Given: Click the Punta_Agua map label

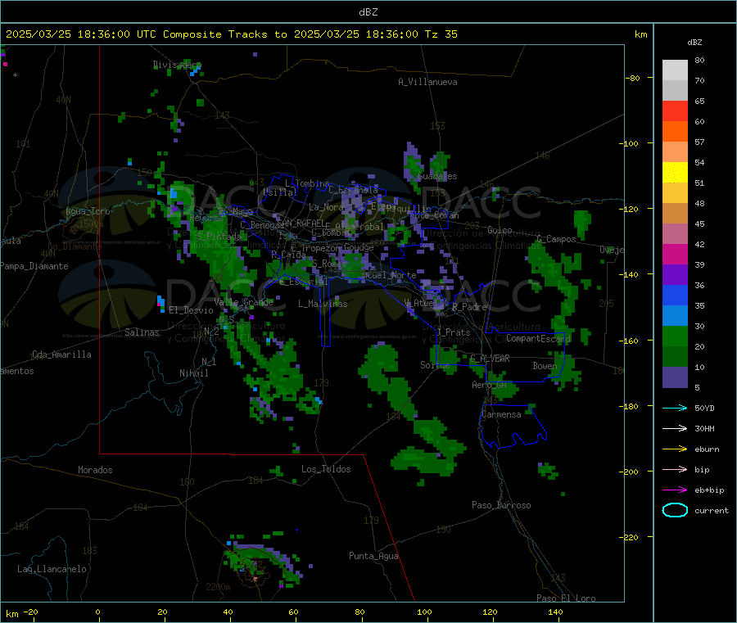Looking at the screenshot, I should [x=373, y=556].
